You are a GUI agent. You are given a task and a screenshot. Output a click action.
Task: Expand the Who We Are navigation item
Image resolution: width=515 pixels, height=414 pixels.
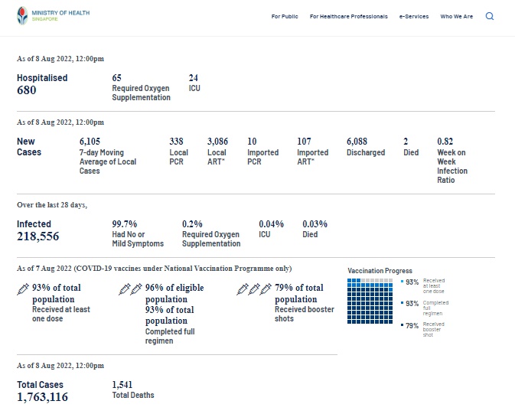click(x=456, y=16)
